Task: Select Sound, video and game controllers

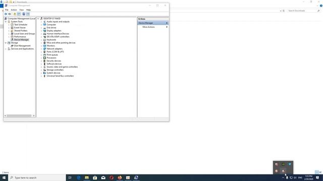Action: tap(62, 67)
